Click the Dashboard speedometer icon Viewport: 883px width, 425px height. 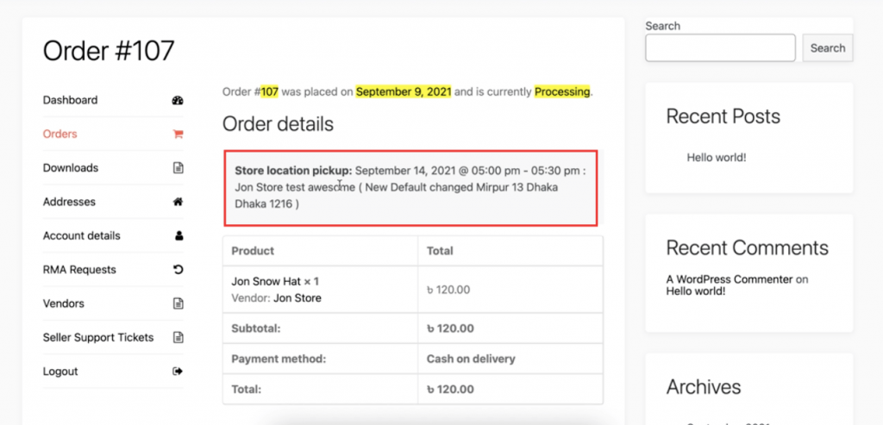pyautogui.click(x=178, y=101)
